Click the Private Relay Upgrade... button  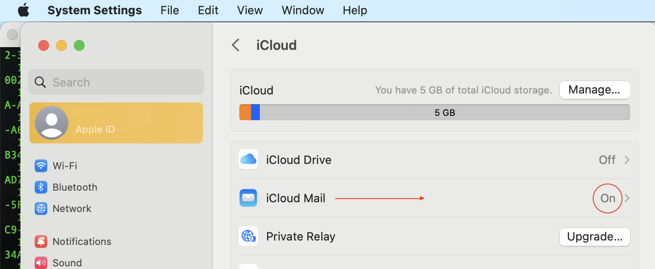[x=594, y=237]
